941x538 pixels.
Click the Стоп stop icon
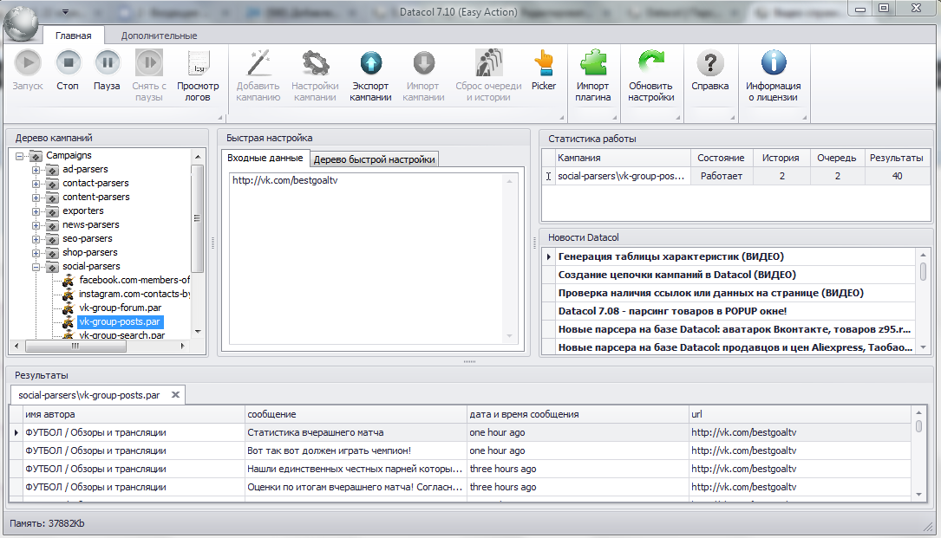68,63
